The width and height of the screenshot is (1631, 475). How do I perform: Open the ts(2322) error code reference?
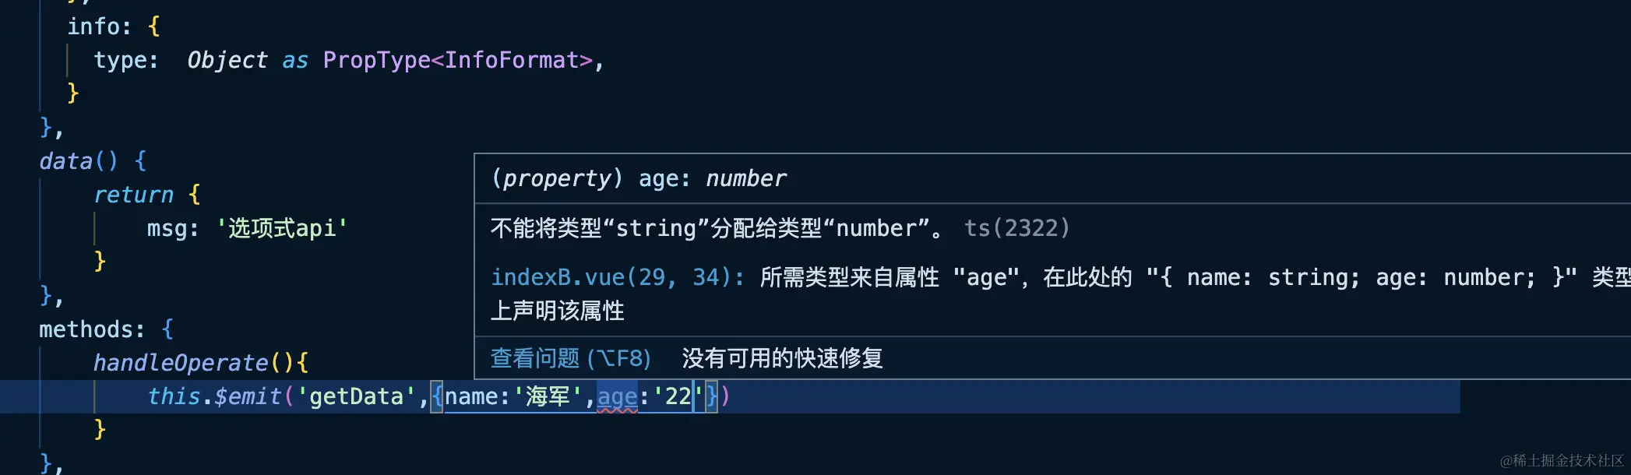[x=1016, y=228]
